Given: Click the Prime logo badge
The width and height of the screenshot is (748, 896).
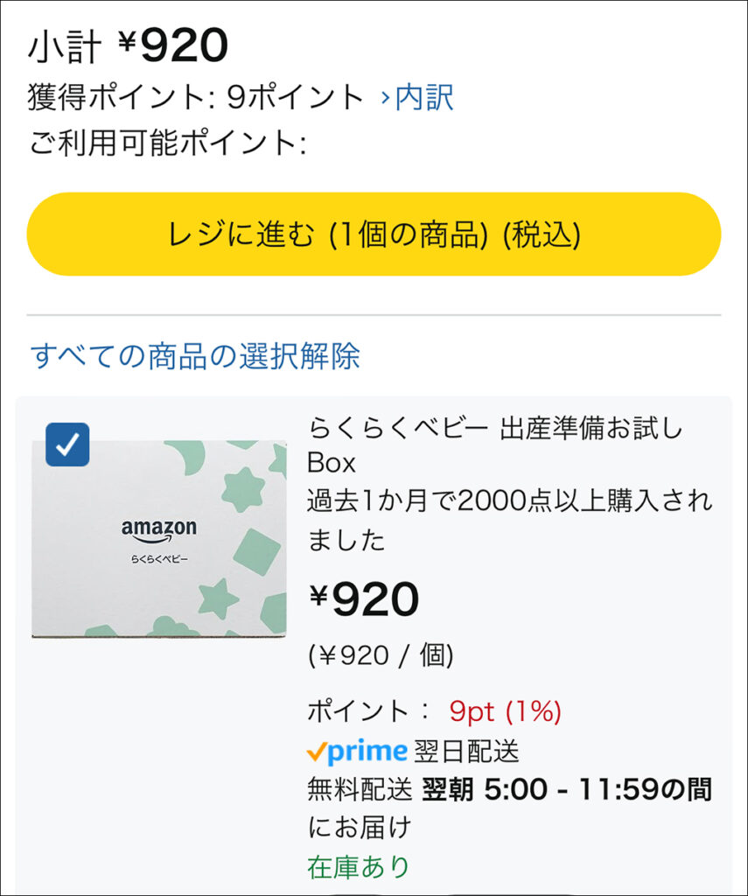Looking at the screenshot, I should (367, 751).
